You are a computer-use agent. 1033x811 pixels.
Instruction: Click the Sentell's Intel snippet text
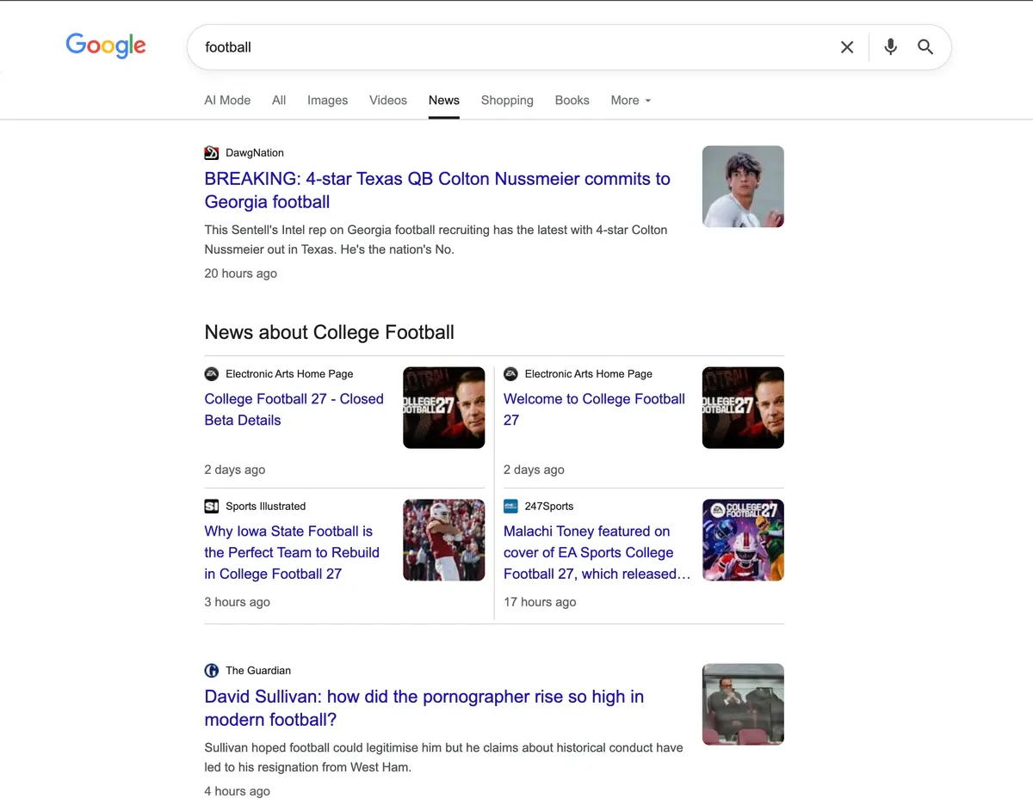436,240
